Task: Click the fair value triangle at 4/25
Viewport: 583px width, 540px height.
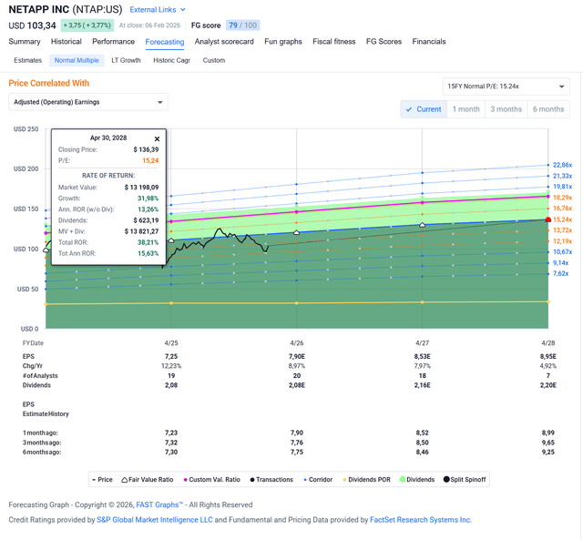Action: click(170, 240)
